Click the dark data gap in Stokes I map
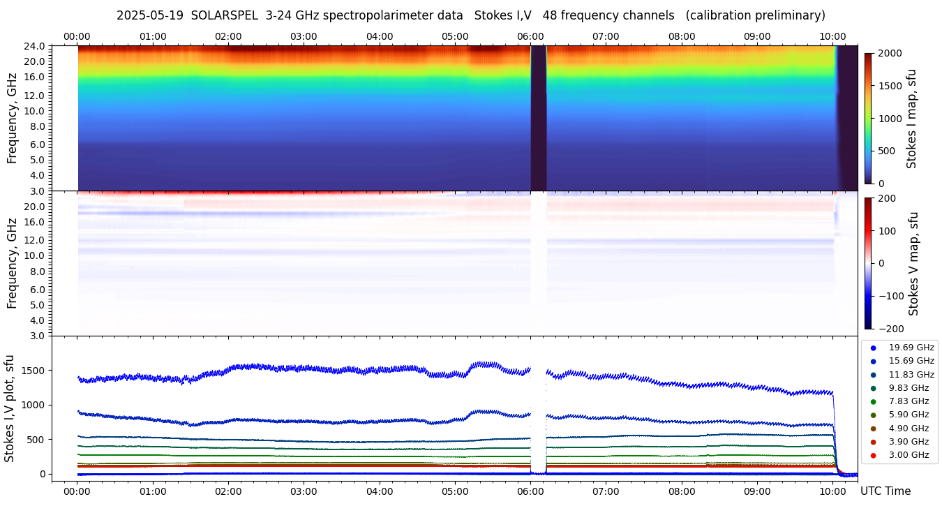Image resolution: width=942 pixels, height=506 pixels. pos(538,118)
